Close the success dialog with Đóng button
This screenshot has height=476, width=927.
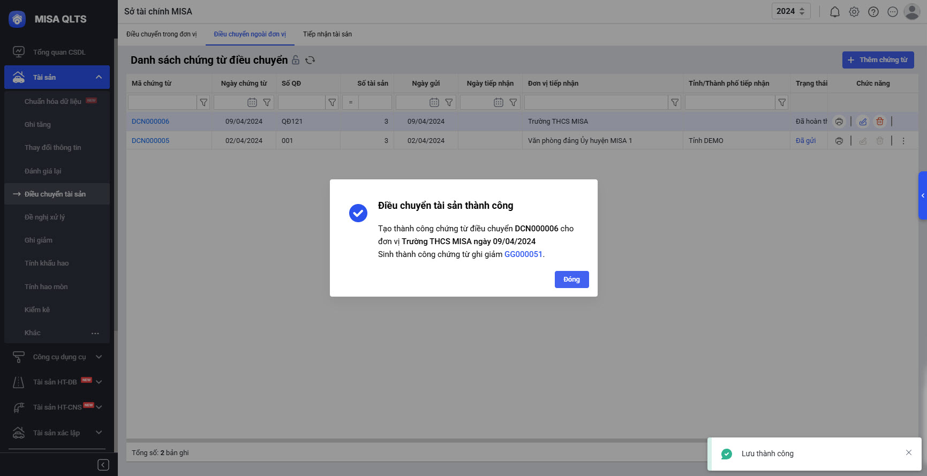point(571,279)
